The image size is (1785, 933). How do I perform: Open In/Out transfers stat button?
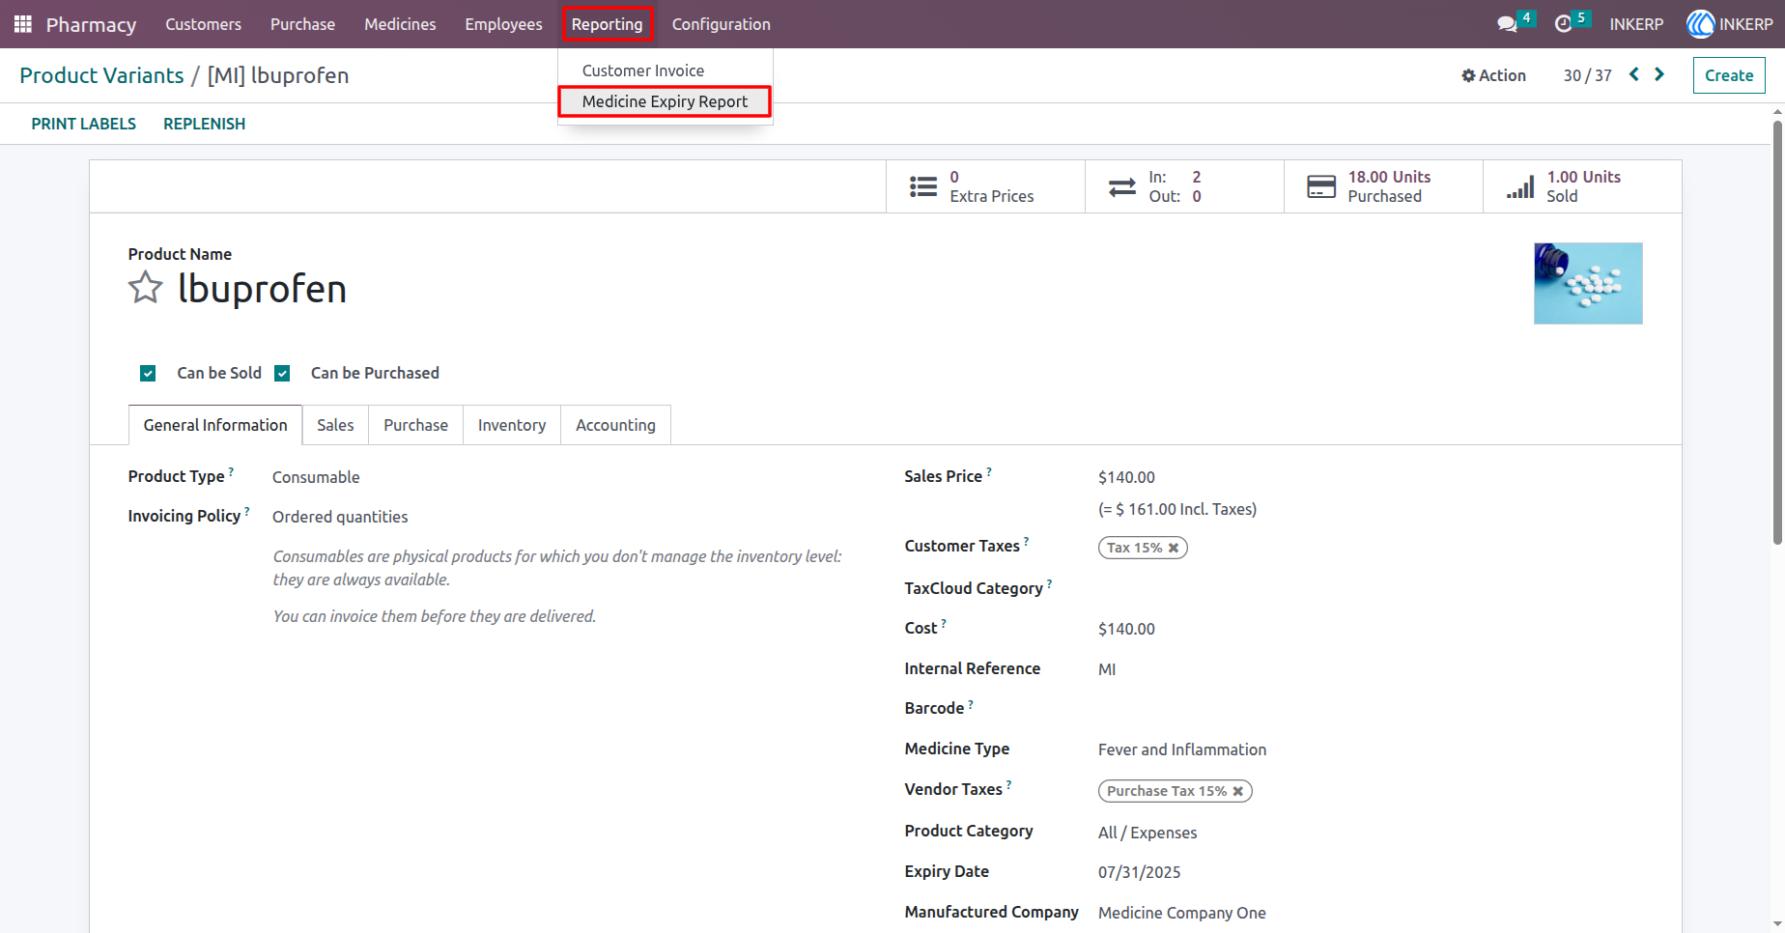1184,186
